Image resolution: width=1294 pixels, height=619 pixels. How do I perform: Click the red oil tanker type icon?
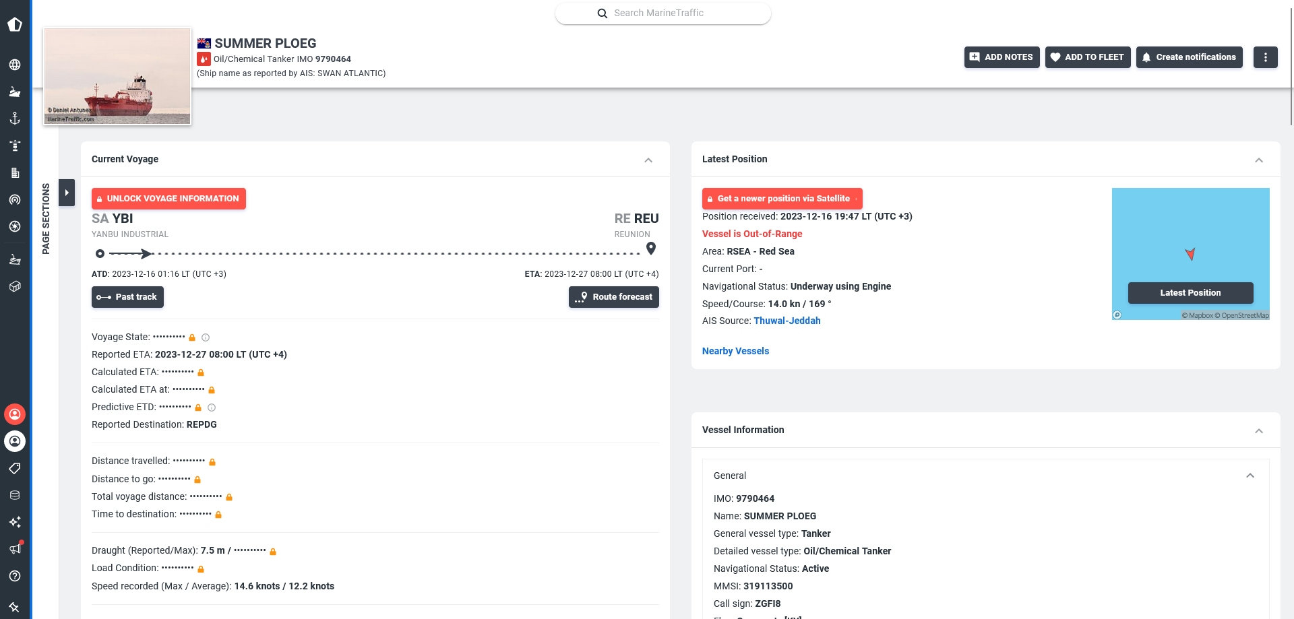point(204,59)
